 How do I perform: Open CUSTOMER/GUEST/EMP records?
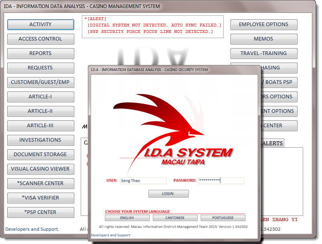pyautogui.click(x=41, y=82)
